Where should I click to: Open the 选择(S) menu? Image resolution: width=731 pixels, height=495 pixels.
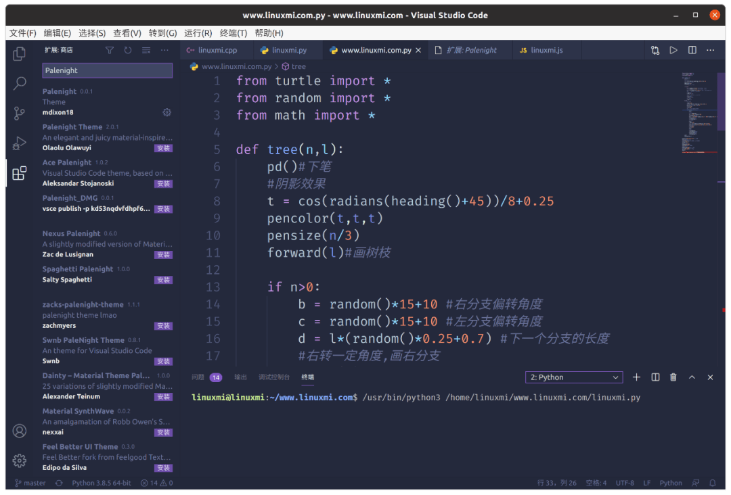(x=92, y=33)
